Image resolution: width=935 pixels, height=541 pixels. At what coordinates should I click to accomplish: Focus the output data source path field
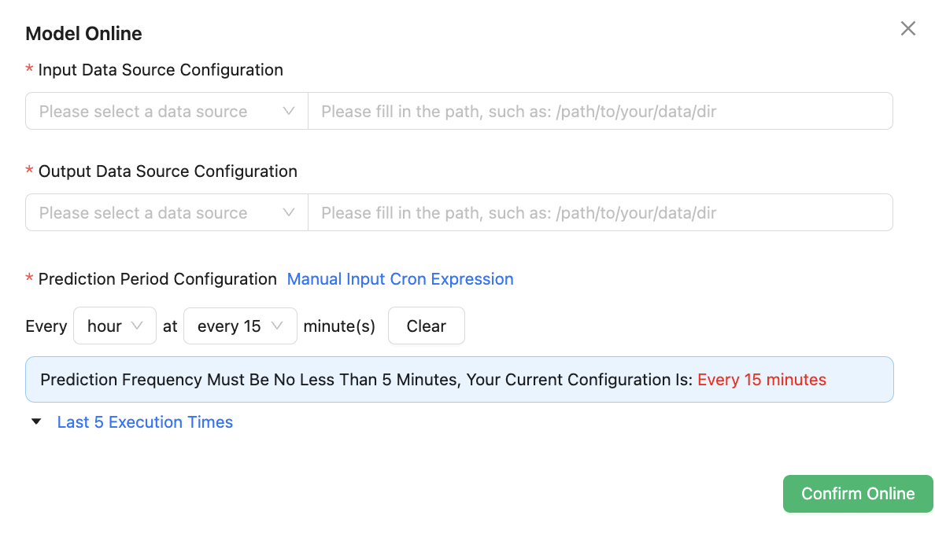(x=600, y=213)
